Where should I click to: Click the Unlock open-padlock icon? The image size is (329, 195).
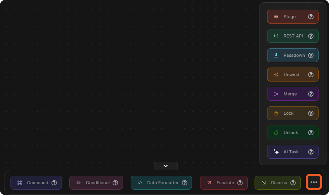[276, 132]
